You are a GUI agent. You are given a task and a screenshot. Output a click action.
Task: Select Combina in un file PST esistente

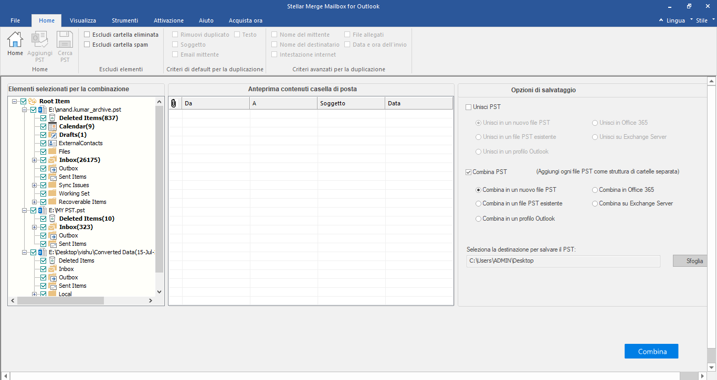(478, 203)
